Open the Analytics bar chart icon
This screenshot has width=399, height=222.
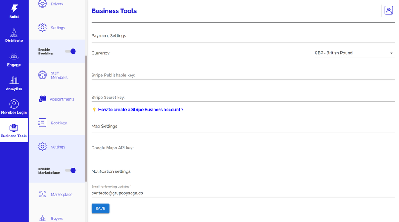pyautogui.click(x=14, y=80)
